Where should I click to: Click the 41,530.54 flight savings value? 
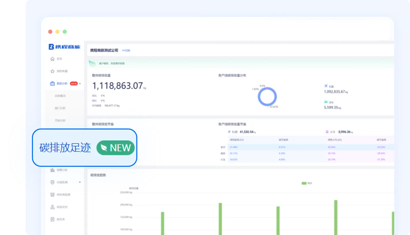[x=247, y=132]
